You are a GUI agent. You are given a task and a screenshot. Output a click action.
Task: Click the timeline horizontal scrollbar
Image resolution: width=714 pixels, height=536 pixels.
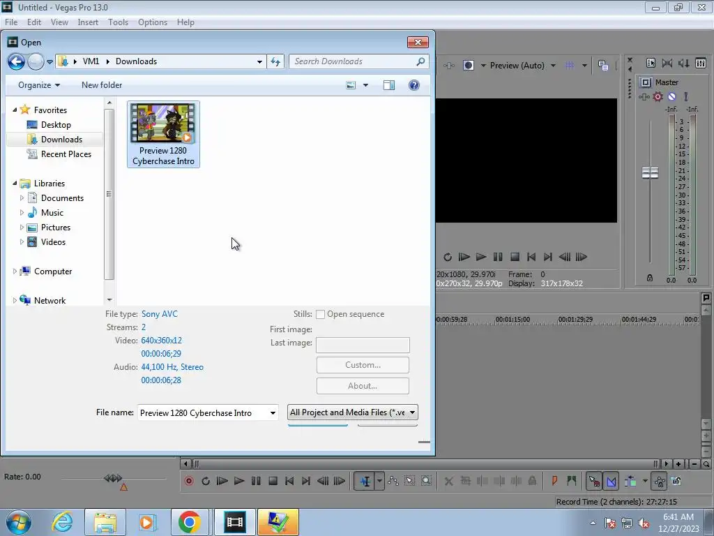425,464
